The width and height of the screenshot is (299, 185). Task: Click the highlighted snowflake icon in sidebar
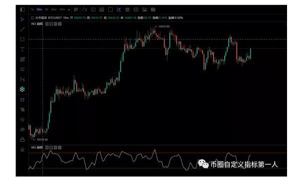tap(22, 89)
